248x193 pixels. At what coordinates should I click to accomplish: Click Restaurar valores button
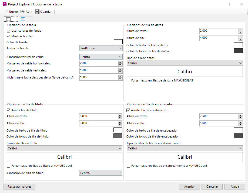[19, 187]
